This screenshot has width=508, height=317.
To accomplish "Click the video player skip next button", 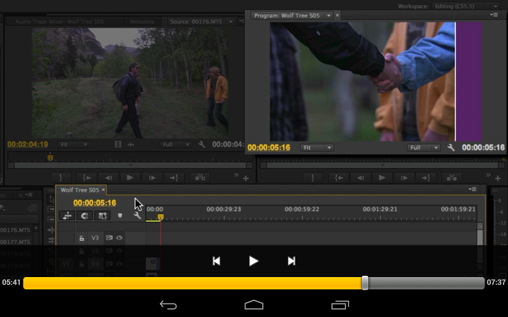I will [x=291, y=261].
